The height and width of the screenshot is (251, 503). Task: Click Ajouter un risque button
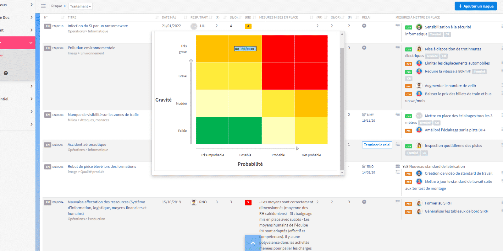tap(475, 6)
